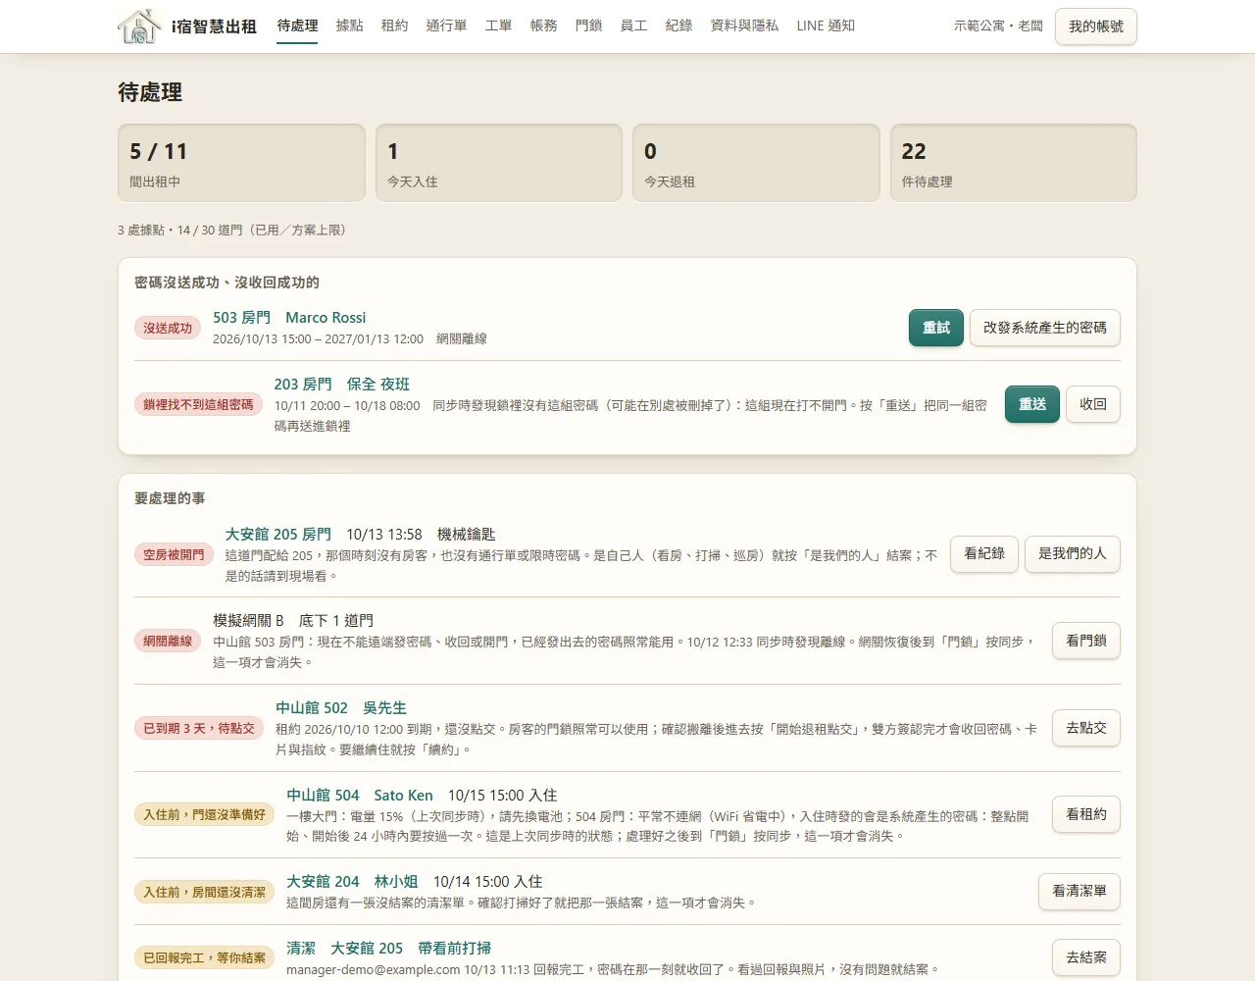
Task: Open the 紀錄 tab
Action: tap(679, 26)
